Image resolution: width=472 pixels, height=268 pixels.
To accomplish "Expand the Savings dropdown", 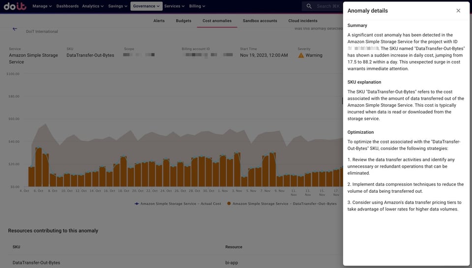I will [118, 6].
